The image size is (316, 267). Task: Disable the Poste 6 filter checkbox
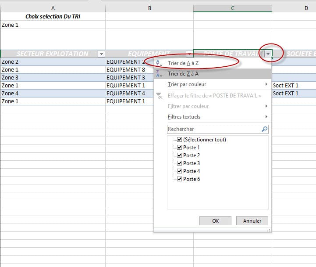pyautogui.click(x=179, y=179)
